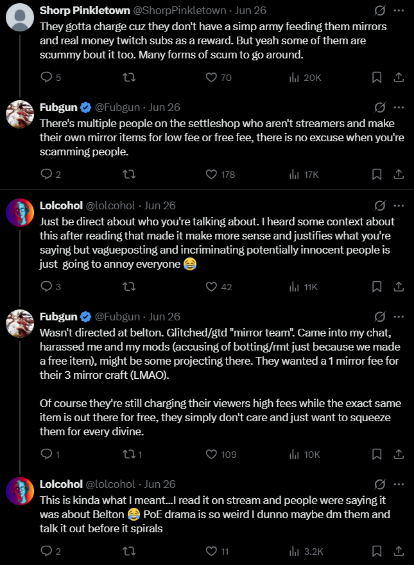Reply to Lolcohol's tweet with 2 replies
This screenshot has height=565, width=414.
point(51,552)
